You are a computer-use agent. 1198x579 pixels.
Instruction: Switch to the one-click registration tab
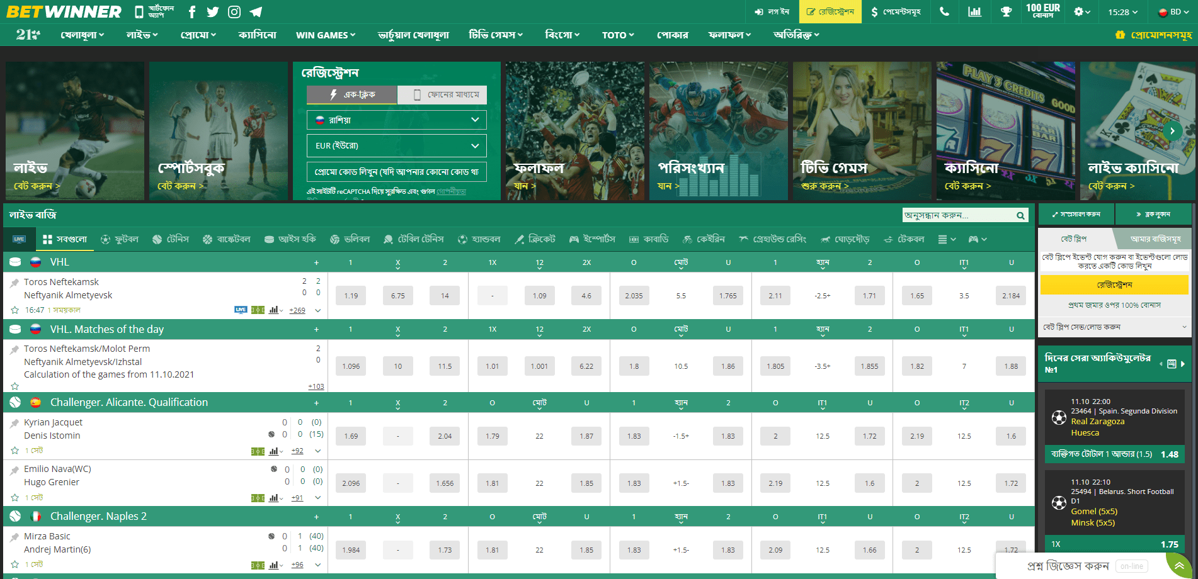[x=352, y=95]
